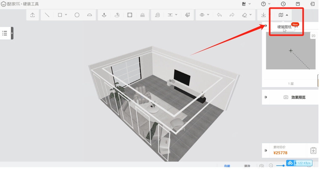Click the material list download button beside price
The image size is (320, 169).
[x=313, y=150]
